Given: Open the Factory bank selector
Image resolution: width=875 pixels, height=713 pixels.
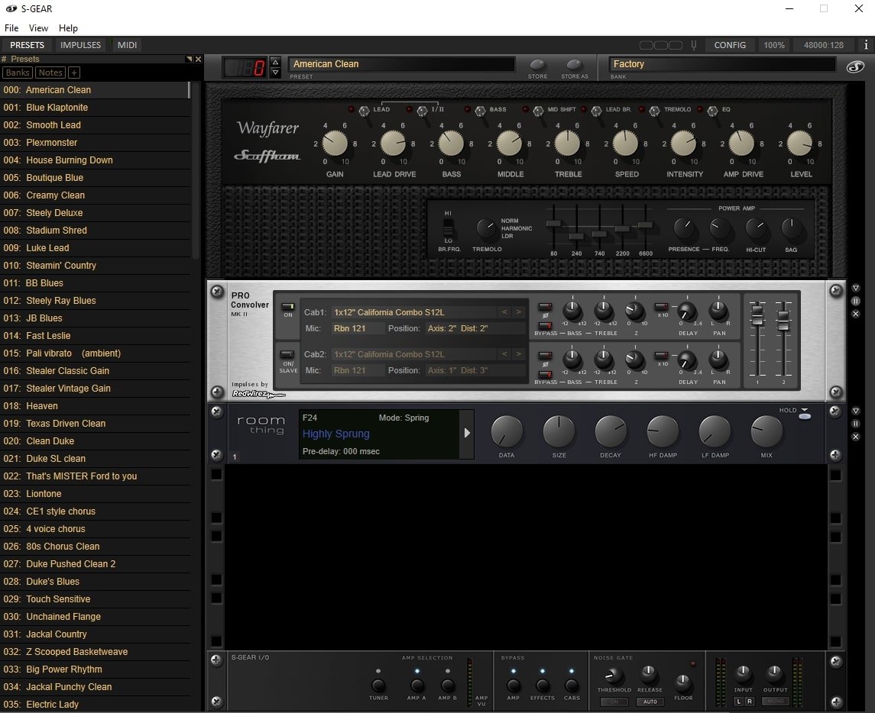Looking at the screenshot, I should click(x=722, y=64).
